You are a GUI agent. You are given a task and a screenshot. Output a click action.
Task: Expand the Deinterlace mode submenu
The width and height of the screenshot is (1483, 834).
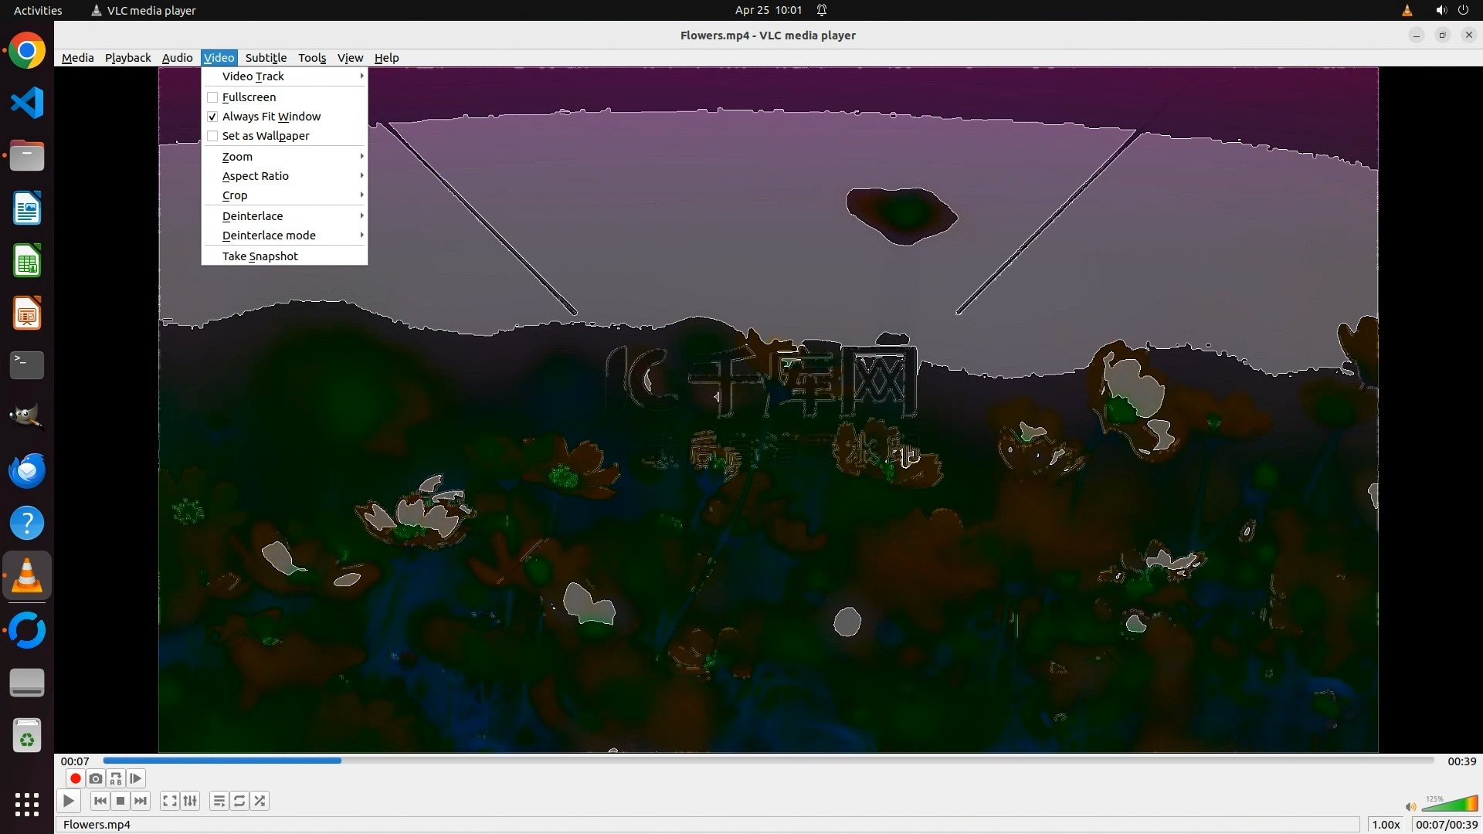coord(269,236)
